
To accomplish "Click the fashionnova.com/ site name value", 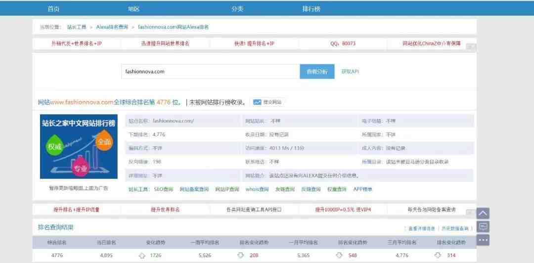I will 173,121.
